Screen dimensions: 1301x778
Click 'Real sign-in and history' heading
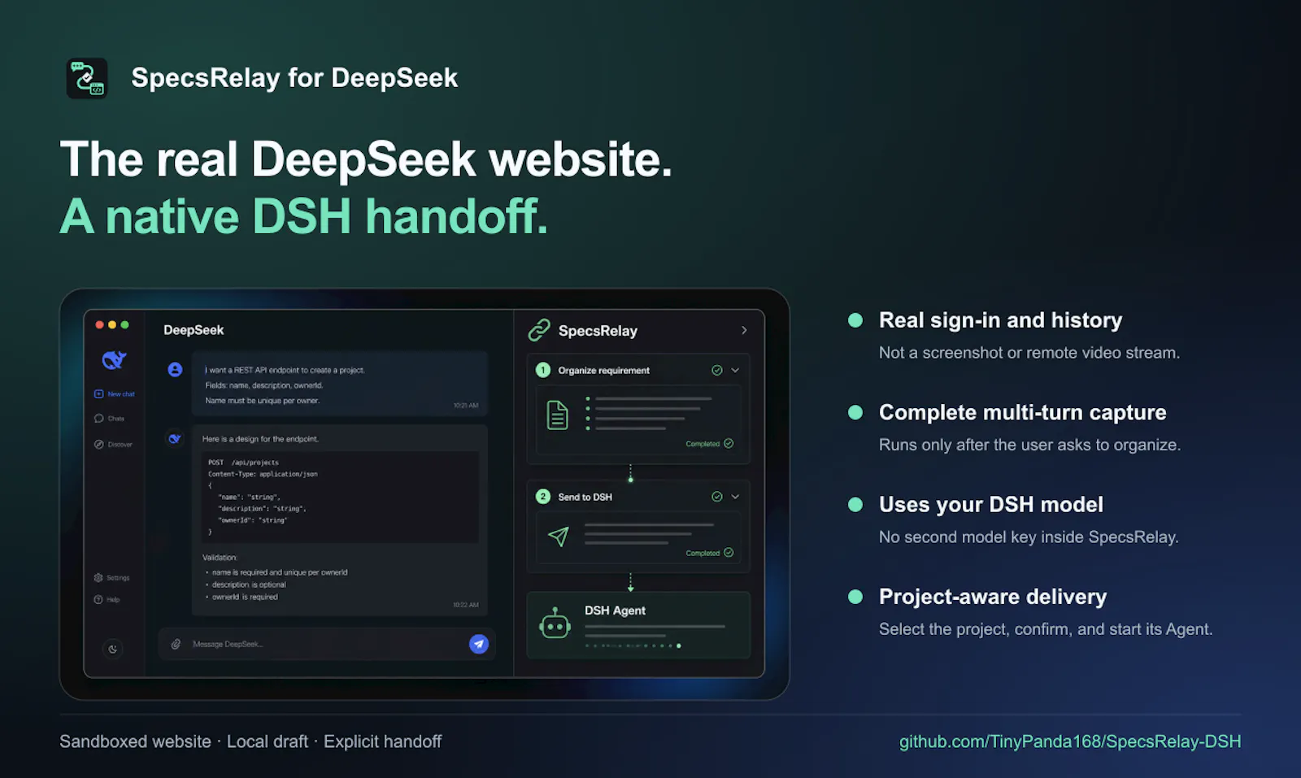(x=1000, y=320)
